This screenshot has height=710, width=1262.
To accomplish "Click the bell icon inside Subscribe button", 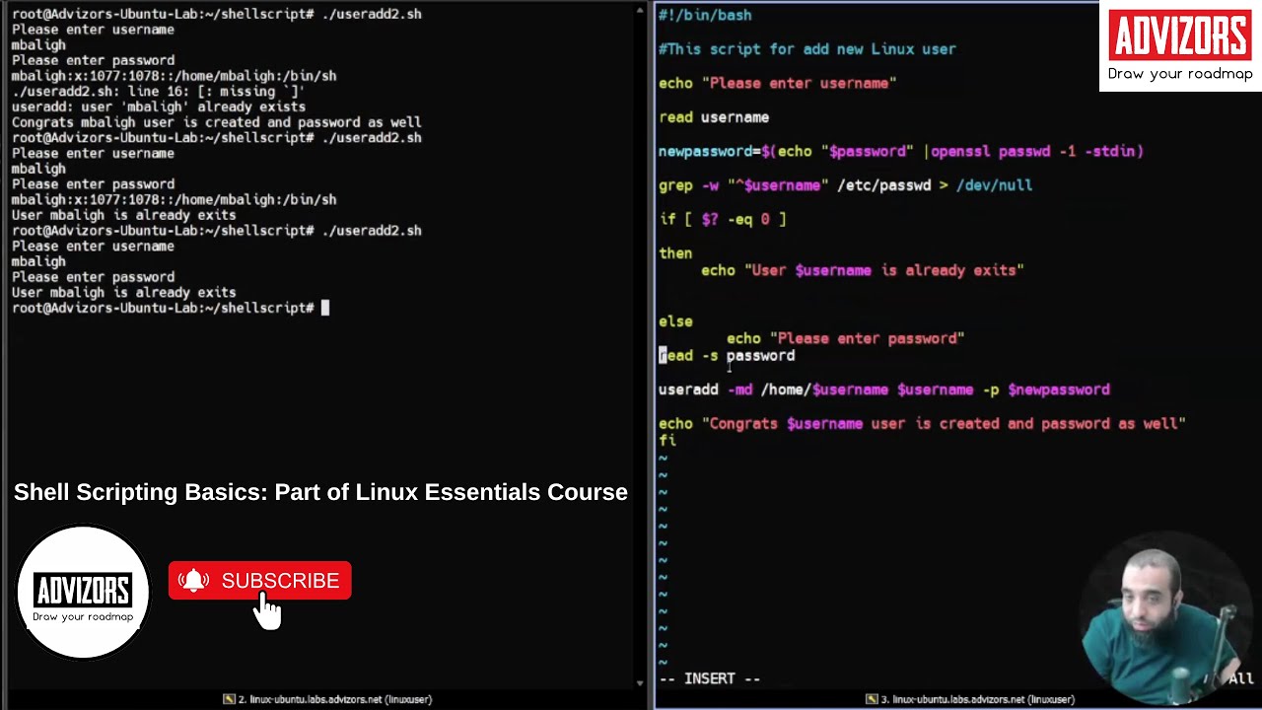I will [x=194, y=581].
